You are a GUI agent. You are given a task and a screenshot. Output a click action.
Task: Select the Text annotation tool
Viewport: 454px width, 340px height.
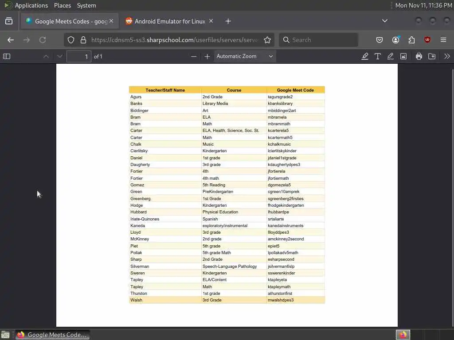(378, 56)
